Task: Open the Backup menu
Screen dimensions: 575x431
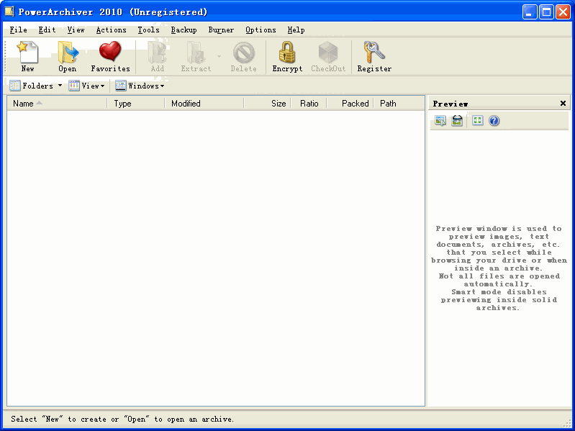Action: click(x=184, y=30)
